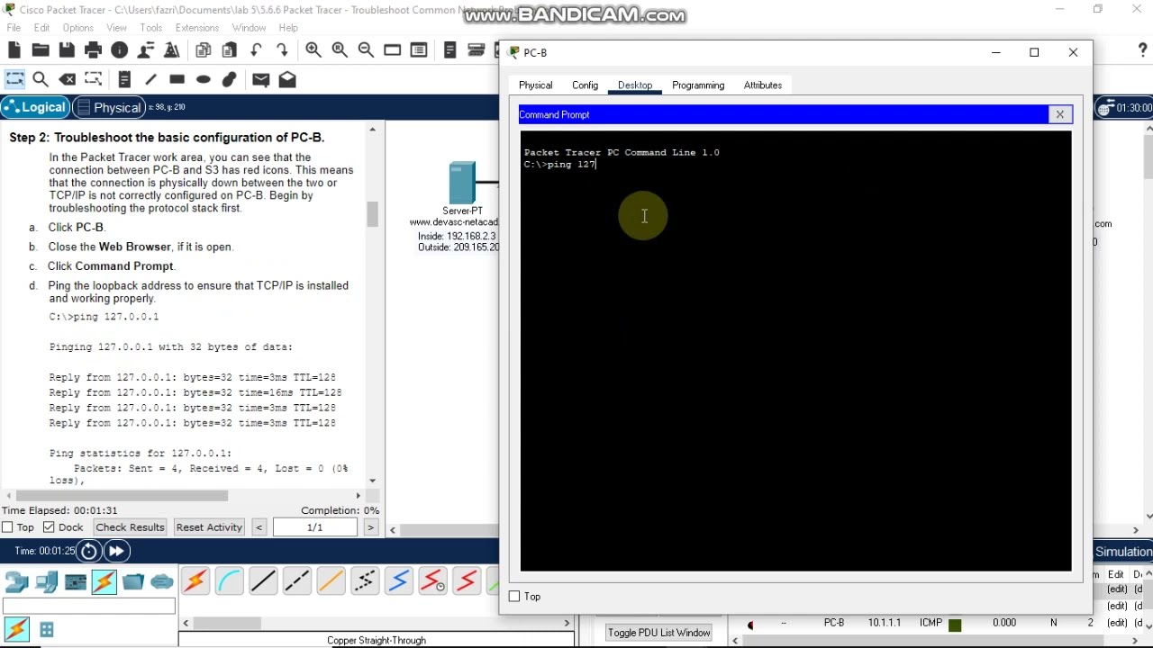Screen dimensions: 1153x648
Task: Switch to the Physical tab in PC-B
Action: click(x=535, y=85)
